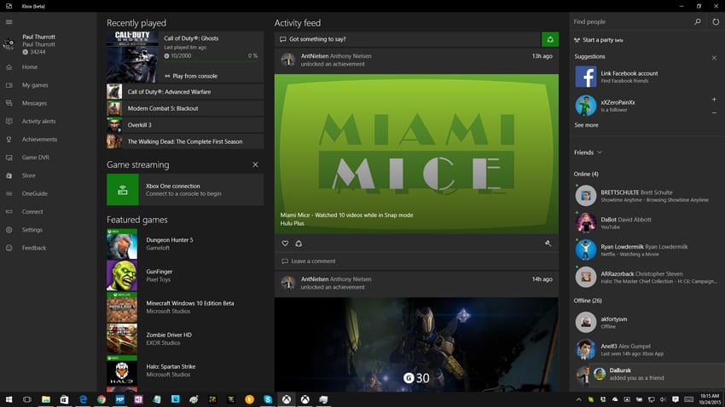Click the Settings gear icon
725x407 pixels.
pyautogui.click(x=9, y=229)
